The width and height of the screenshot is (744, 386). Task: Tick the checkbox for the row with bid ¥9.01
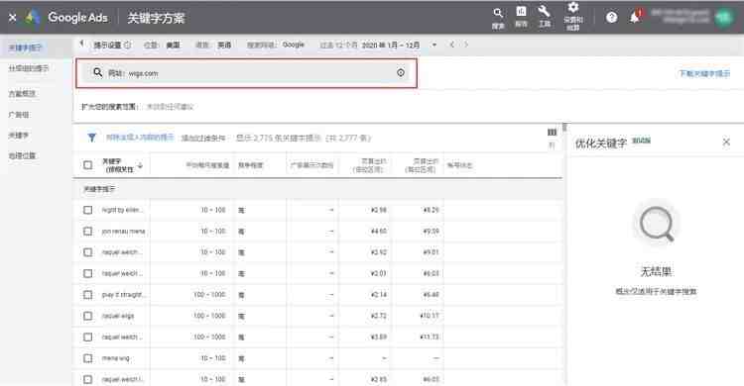pos(87,252)
